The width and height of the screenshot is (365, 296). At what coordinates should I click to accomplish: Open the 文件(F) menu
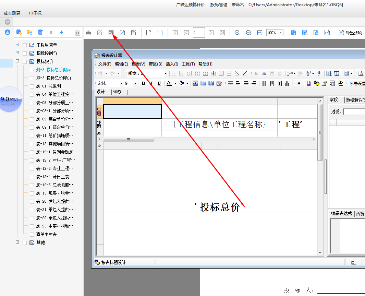[105, 64]
